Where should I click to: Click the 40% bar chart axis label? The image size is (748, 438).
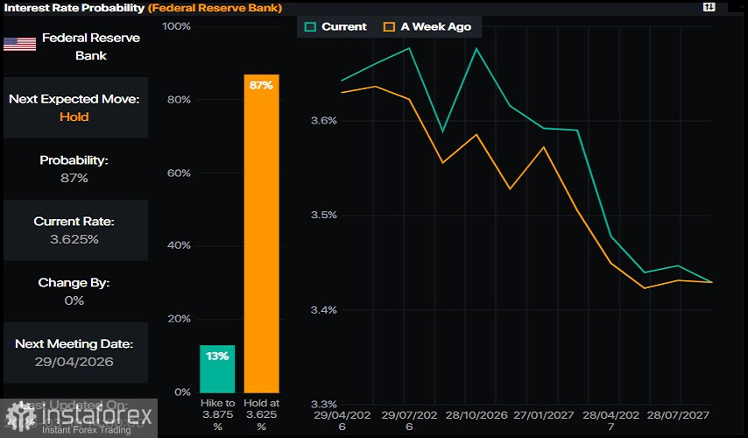pos(179,245)
